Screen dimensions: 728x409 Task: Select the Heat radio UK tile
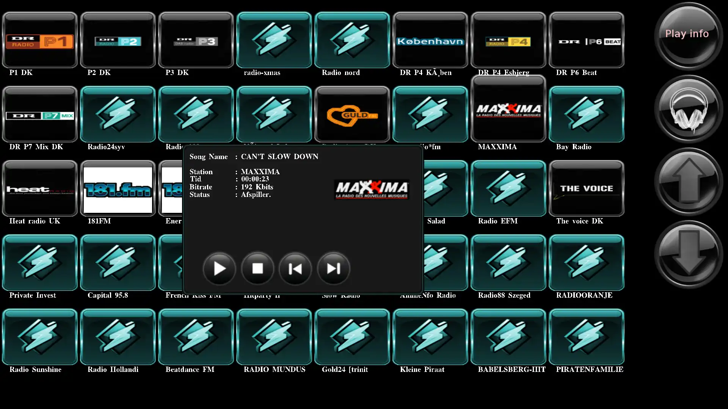40,189
